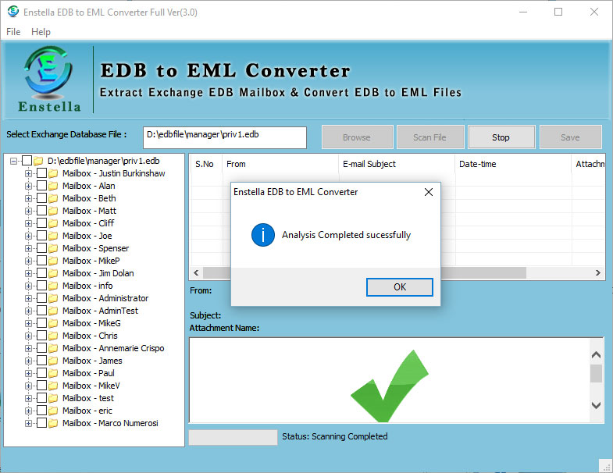Click the folder icon beside Mailbox - Chris
The width and height of the screenshot is (613, 473).
pos(53,336)
